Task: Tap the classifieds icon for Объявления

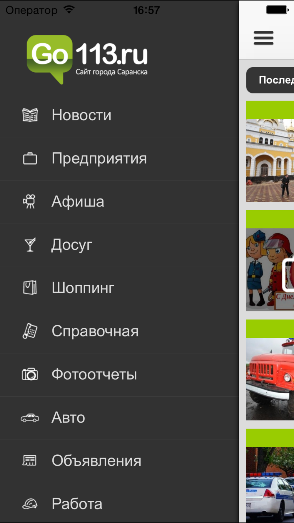Action: coord(29,461)
